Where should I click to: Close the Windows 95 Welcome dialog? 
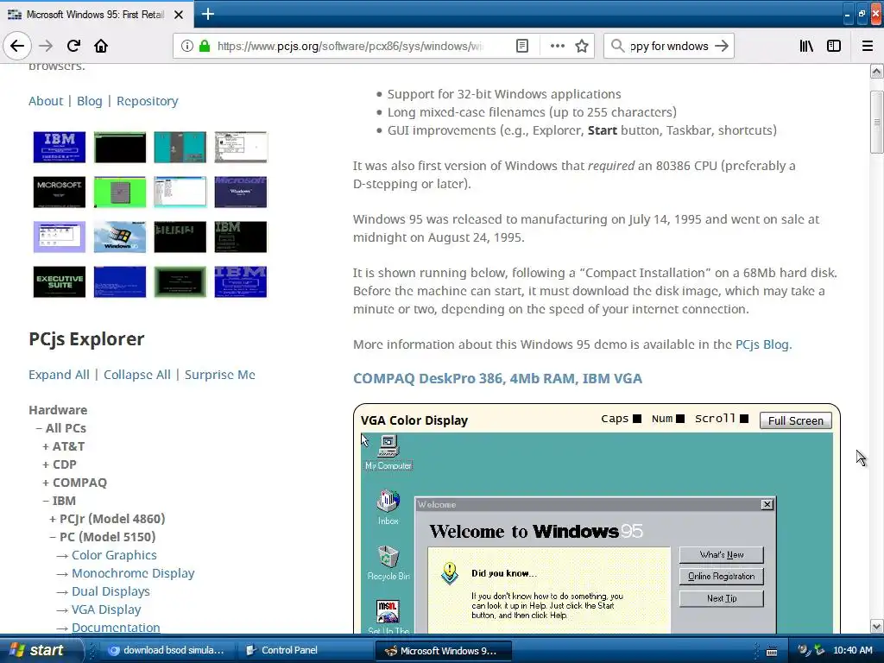pos(767,504)
